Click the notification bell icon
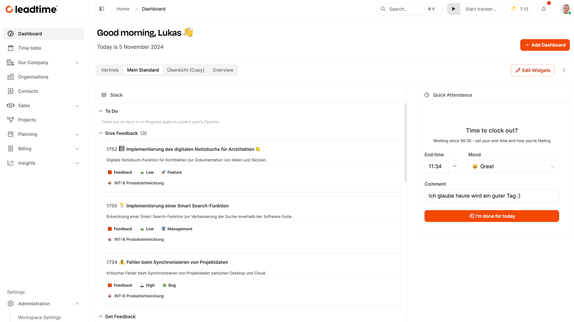The height and width of the screenshot is (322, 574). pos(544,9)
